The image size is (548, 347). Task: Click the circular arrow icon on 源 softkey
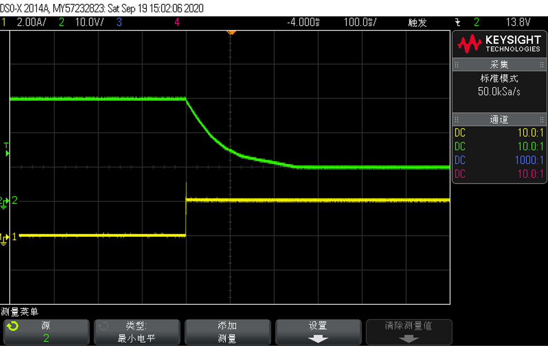coord(12,326)
